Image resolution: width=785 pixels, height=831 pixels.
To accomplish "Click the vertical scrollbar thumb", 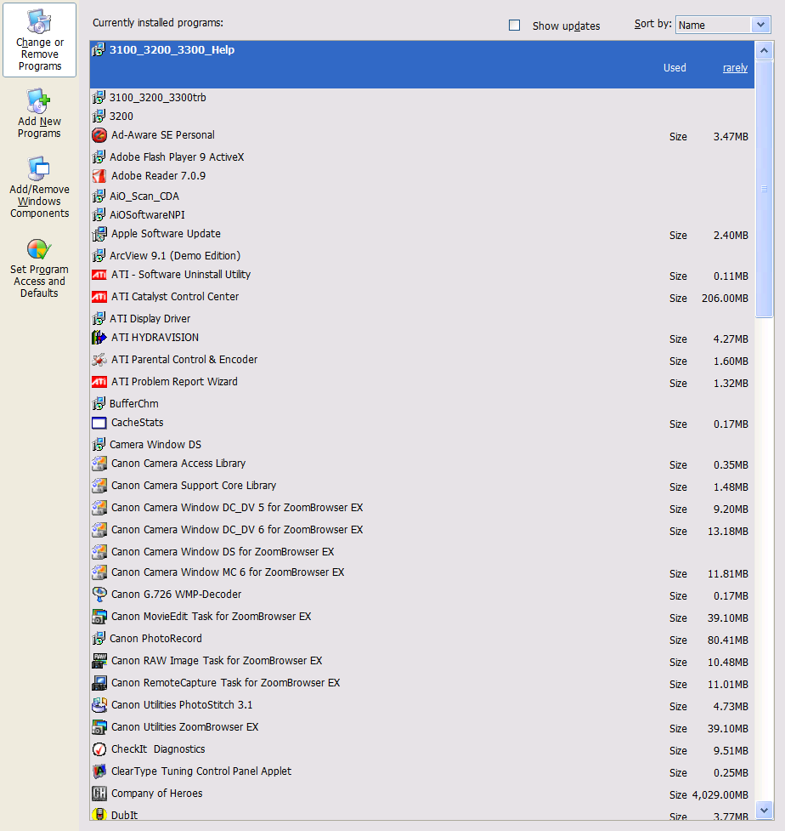I will pyautogui.click(x=764, y=189).
